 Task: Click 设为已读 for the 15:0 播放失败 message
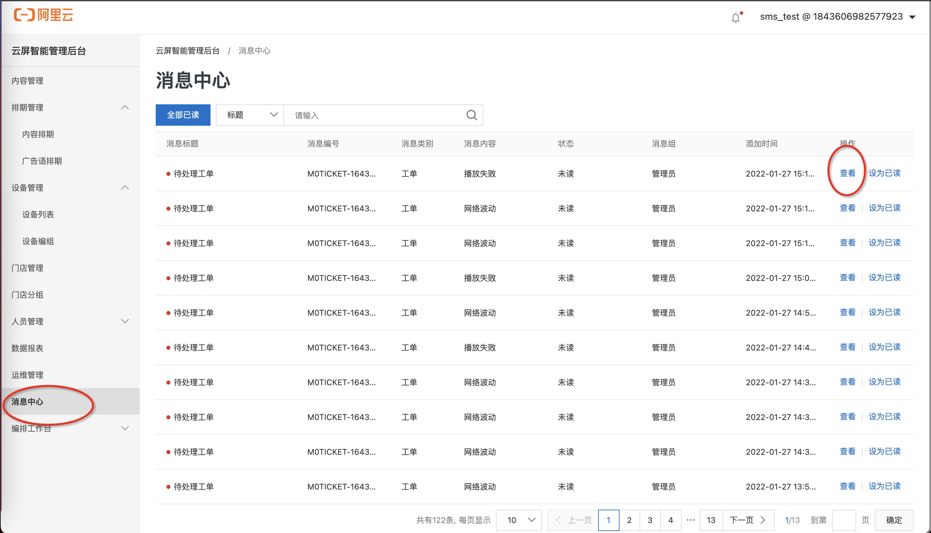[x=885, y=278]
